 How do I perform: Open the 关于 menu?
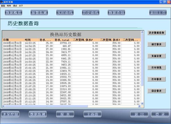[21, 6]
